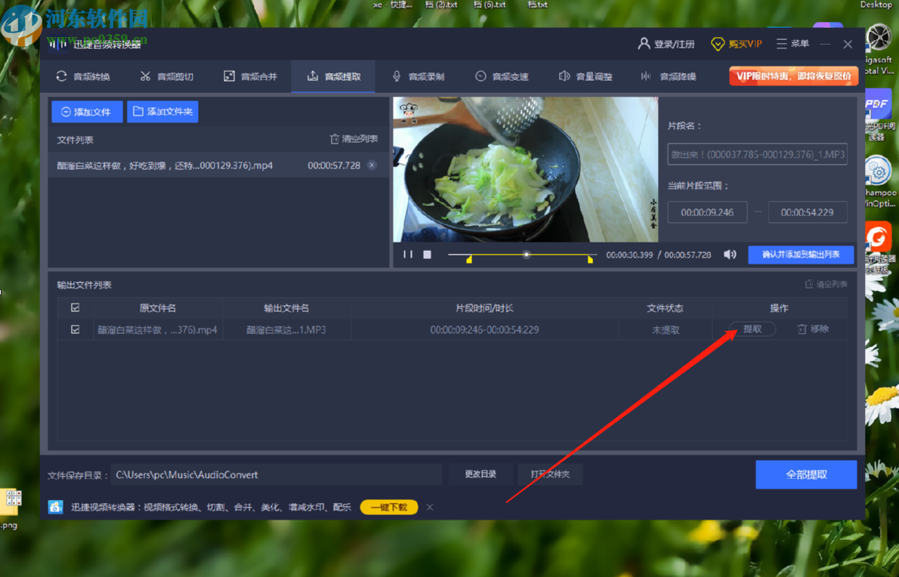
Task: Click the playback position knob on timeline
Action: [x=527, y=255]
